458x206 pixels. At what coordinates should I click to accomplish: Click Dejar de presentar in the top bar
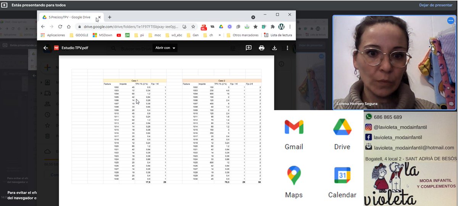(436, 5)
